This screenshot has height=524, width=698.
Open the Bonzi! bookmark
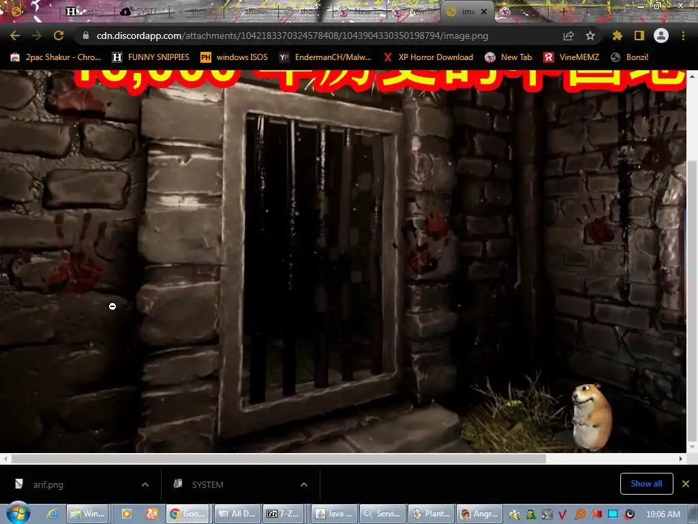click(629, 57)
